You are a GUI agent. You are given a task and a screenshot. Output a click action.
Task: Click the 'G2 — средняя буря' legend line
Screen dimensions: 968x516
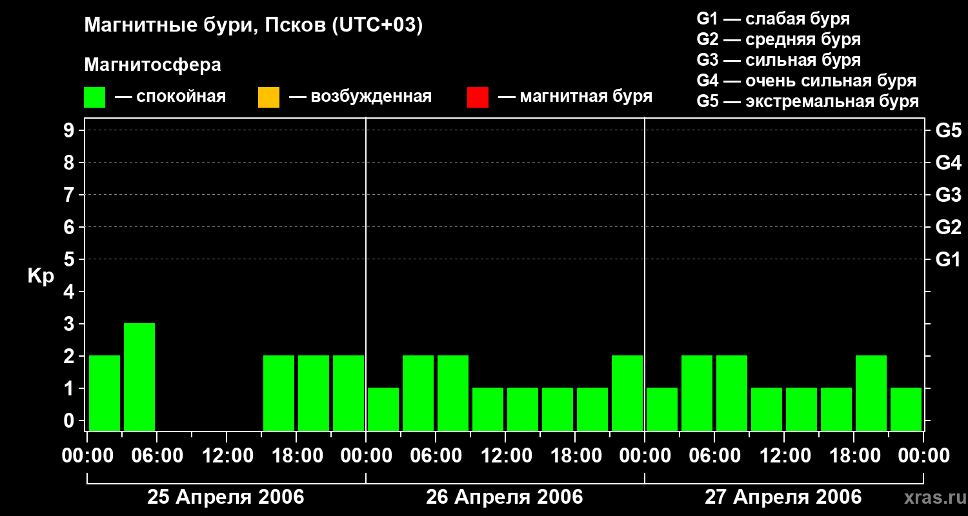tap(778, 39)
